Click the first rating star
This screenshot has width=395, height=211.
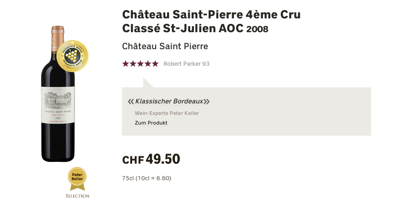click(126, 63)
